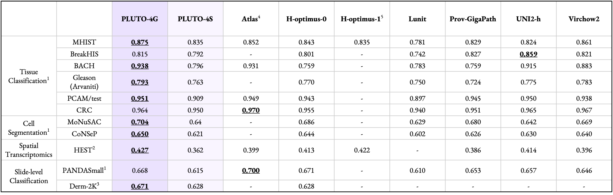
Task: Click the underlined 0.859 BreakHIS value
Action: 528,54
